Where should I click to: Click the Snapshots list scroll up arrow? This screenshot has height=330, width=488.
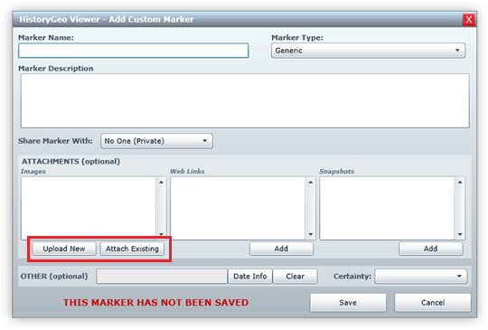[x=460, y=182]
